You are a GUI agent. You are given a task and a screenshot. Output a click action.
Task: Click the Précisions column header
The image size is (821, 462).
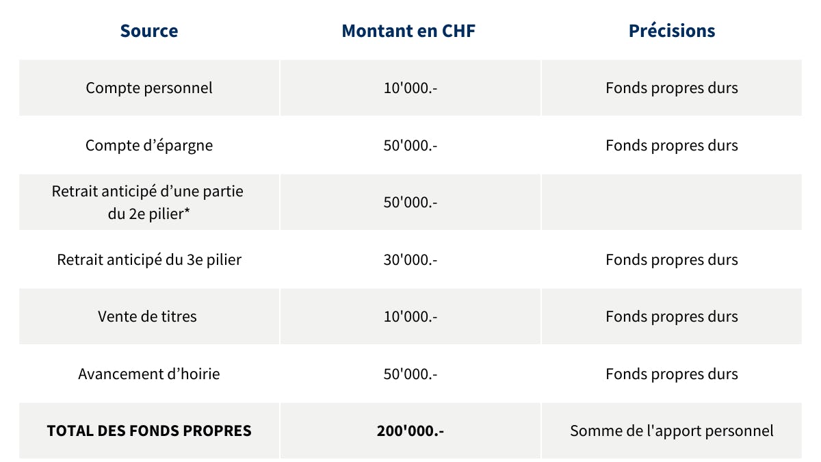coord(672,31)
